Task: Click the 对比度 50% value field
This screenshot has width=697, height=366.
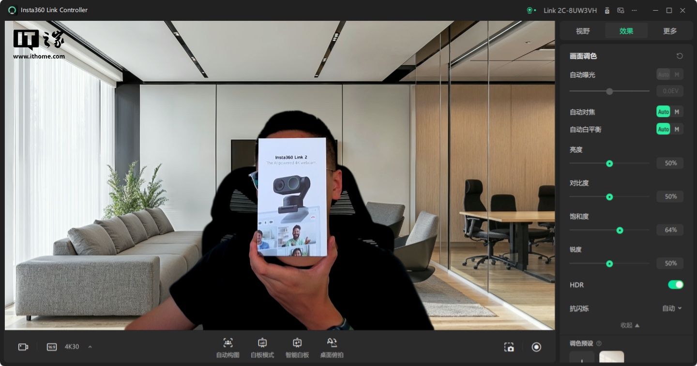Action: pyautogui.click(x=670, y=197)
